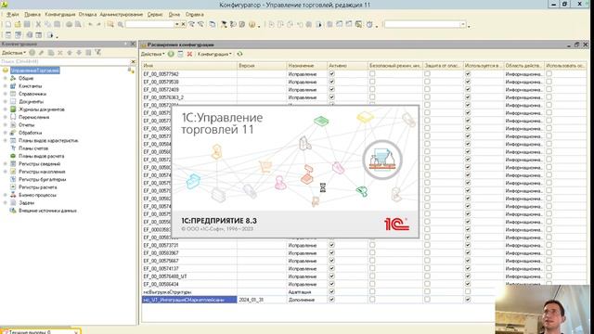
Task: Open the Конфигурация dropdown in extensions window
Action: click(x=214, y=54)
